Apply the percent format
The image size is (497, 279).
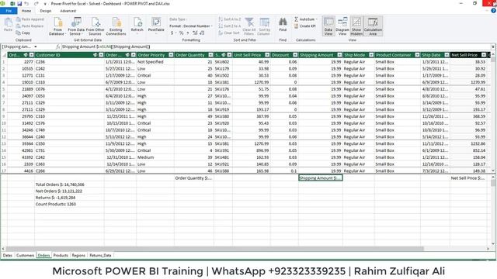pyautogui.click(x=181, y=33)
